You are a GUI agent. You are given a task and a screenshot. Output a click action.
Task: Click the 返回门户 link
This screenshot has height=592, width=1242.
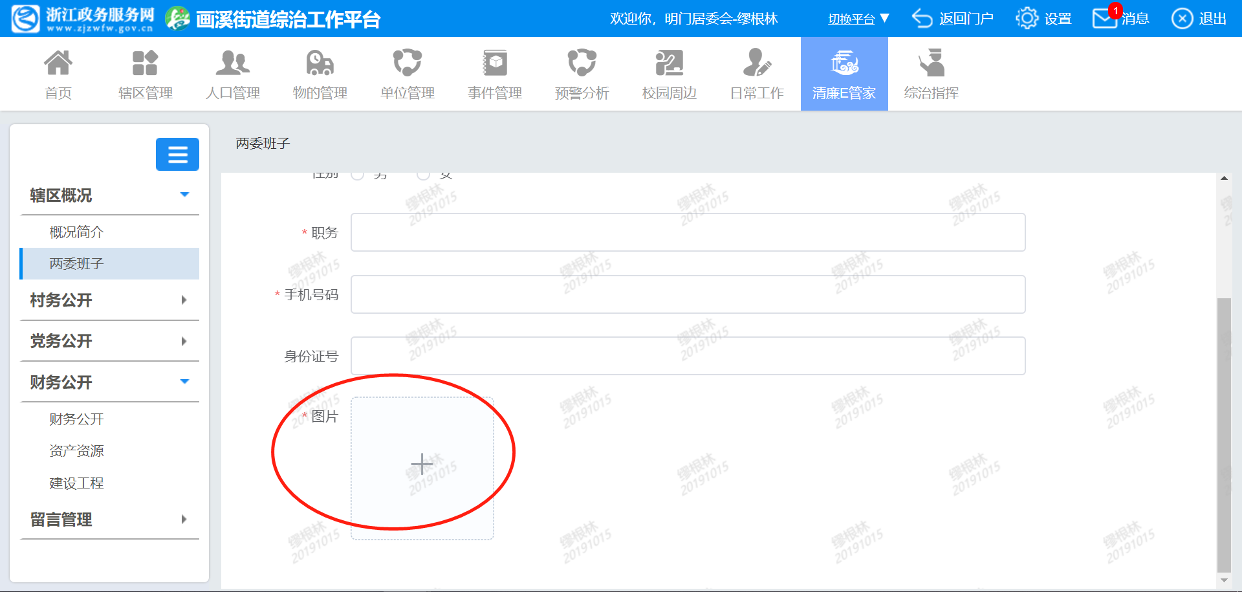(953, 19)
